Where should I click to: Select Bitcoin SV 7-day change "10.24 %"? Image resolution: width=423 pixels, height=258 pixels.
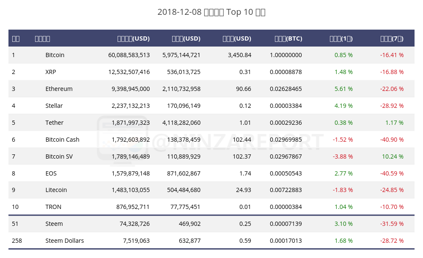pyautogui.click(x=393, y=156)
